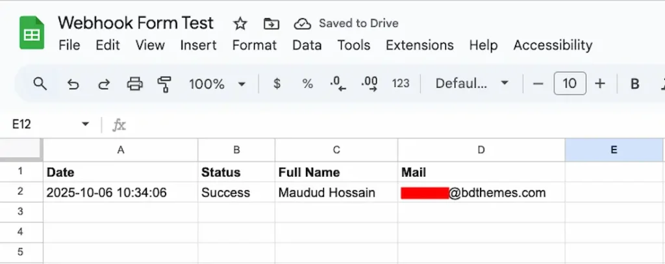The height and width of the screenshot is (264, 665).
Task: Apply percent format to cell
Action: coord(308,83)
